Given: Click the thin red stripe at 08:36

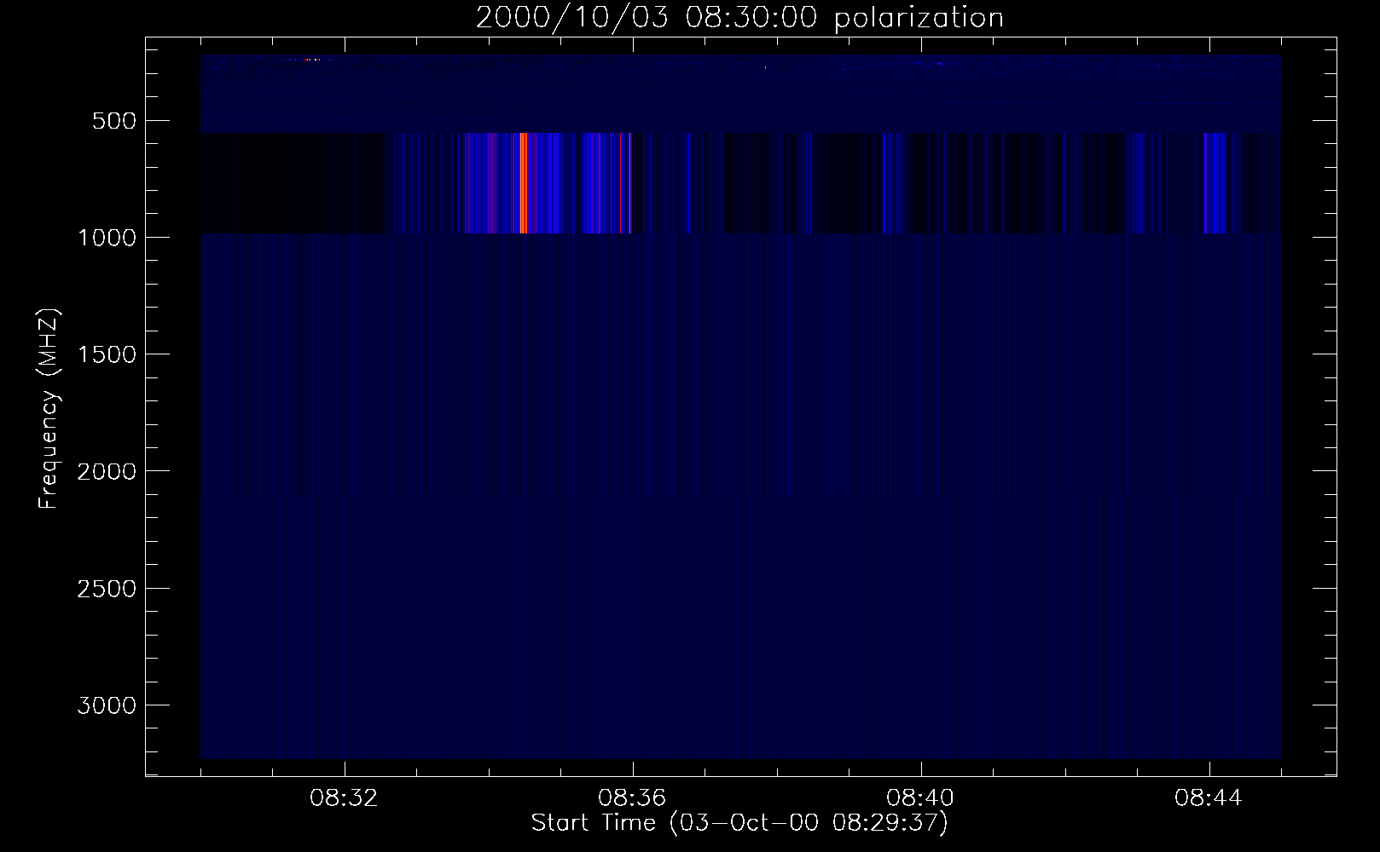Looking at the screenshot, I should click(630, 183).
